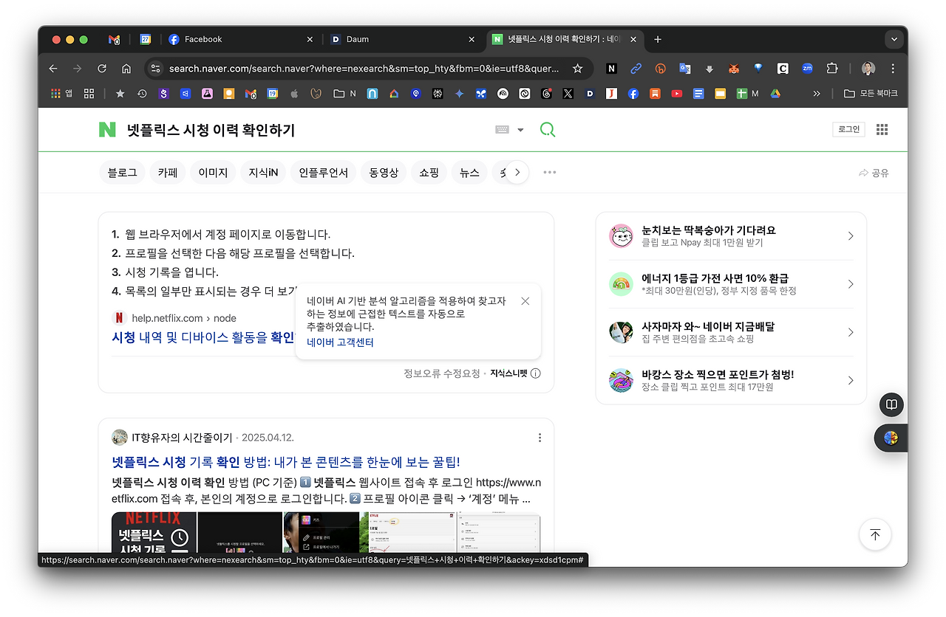Click the browser reload button

click(x=102, y=69)
